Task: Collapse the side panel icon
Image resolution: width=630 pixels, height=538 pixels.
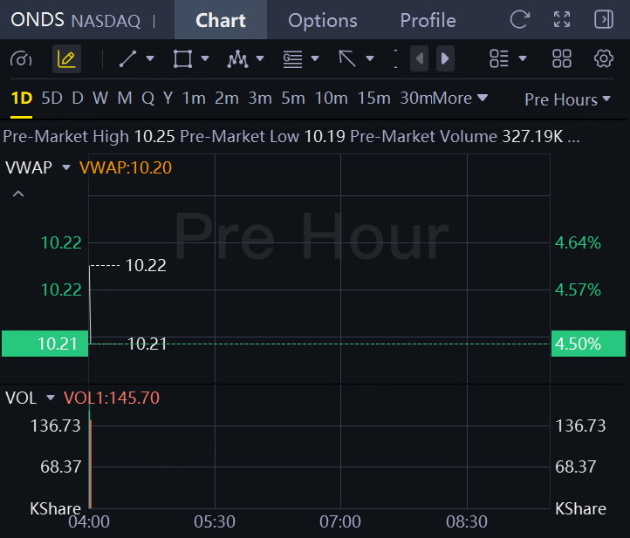Action: click(604, 19)
